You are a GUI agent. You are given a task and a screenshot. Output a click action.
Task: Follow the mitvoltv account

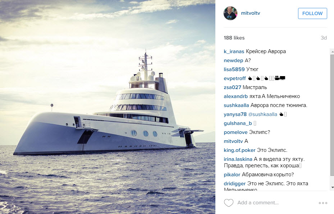312,13
